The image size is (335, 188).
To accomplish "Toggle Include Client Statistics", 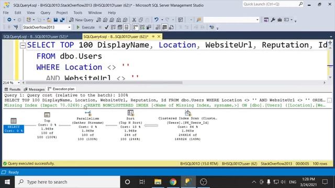I will click(x=149, y=27).
